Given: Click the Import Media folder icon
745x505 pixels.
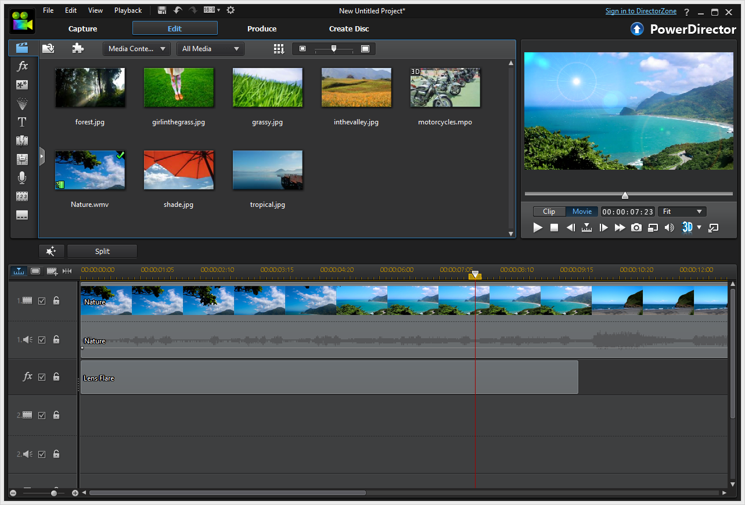Looking at the screenshot, I should coord(49,49).
